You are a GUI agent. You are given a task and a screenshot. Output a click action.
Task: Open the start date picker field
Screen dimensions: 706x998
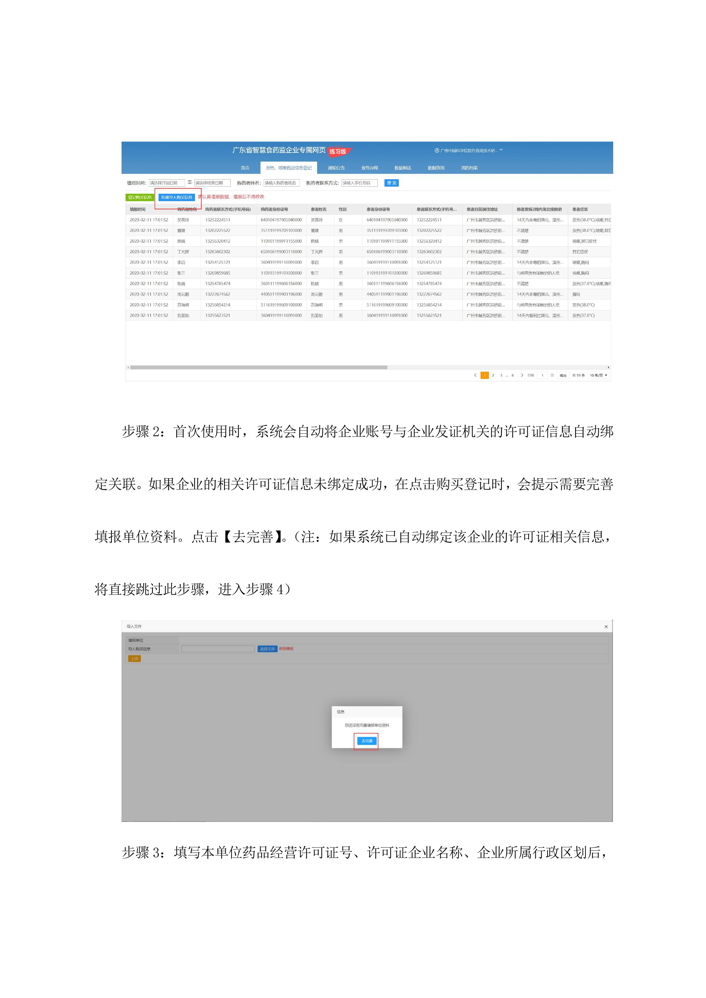[x=167, y=183]
